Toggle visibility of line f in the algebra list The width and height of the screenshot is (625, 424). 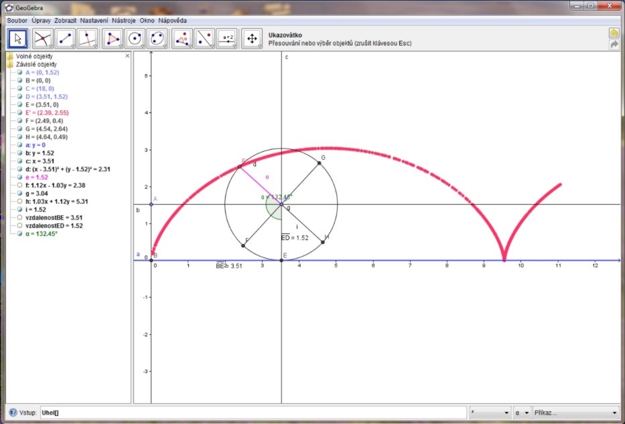tap(20, 185)
